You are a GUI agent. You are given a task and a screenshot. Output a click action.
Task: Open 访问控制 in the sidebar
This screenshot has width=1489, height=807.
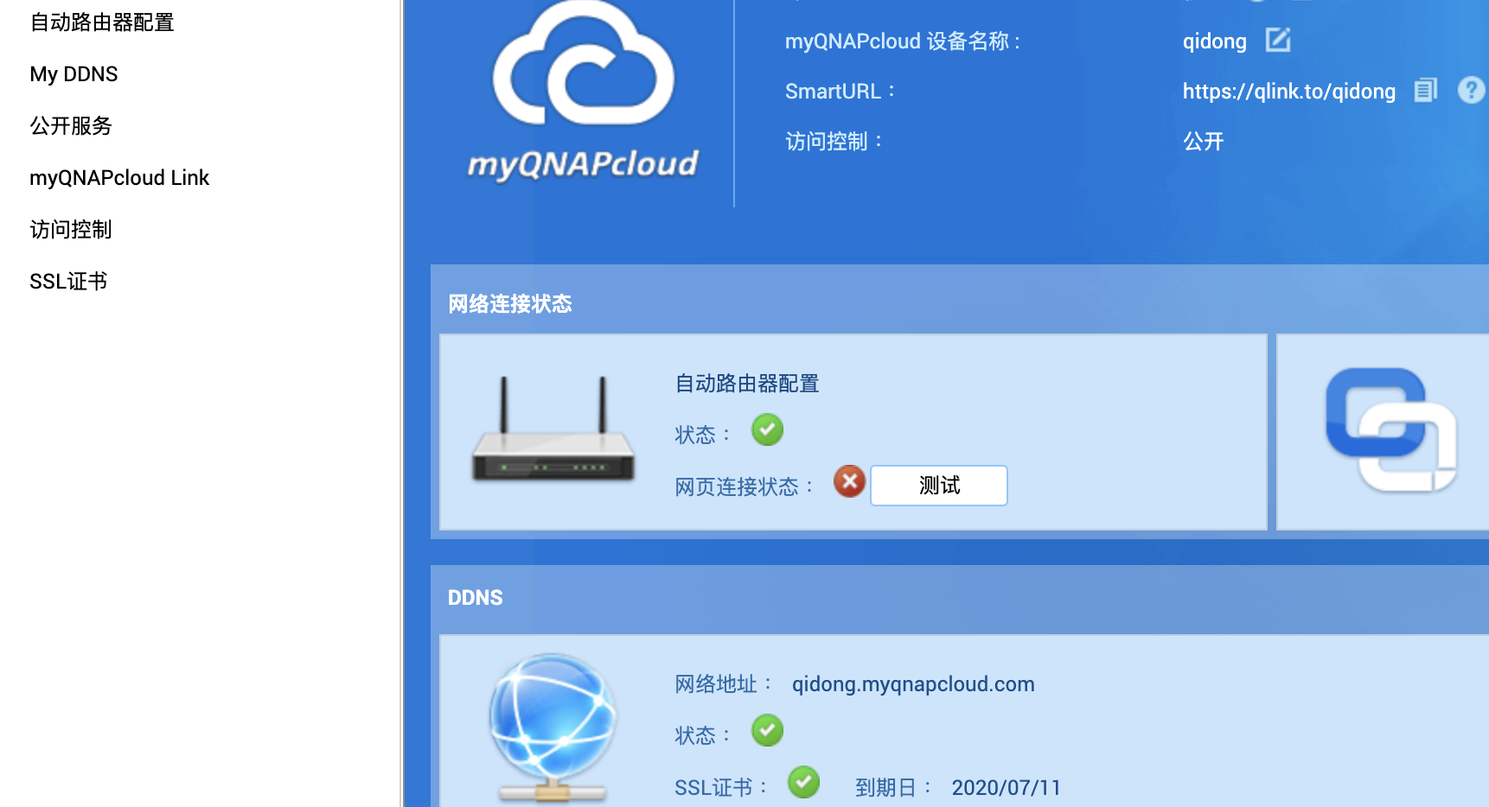point(71,230)
